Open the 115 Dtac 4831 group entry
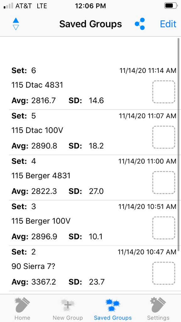This screenshot has height=322, width=181. click(x=93, y=87)
